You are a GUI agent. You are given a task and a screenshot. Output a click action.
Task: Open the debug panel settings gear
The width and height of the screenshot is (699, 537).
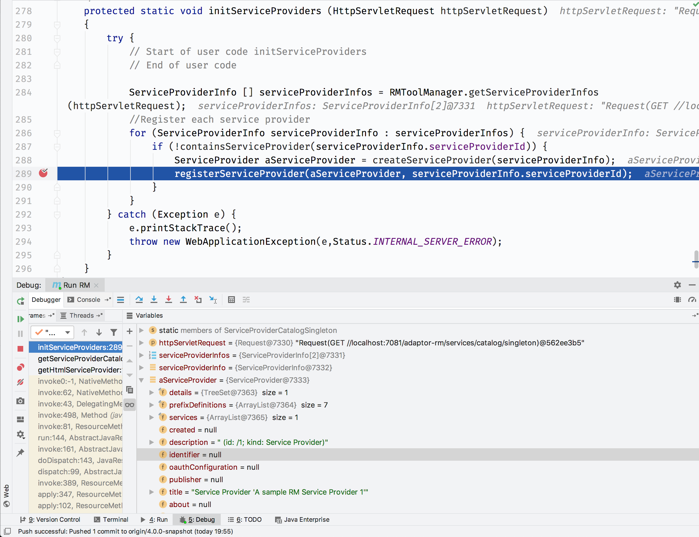(677, 285)
